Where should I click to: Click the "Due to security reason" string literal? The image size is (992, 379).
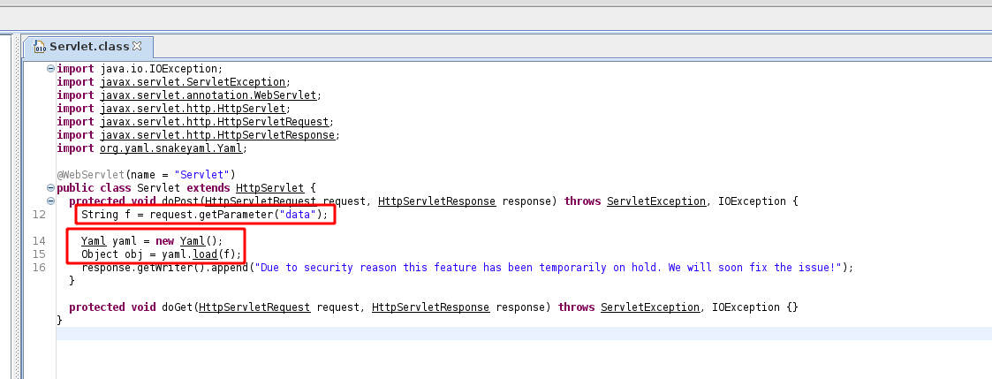click(x=548, y=268)
